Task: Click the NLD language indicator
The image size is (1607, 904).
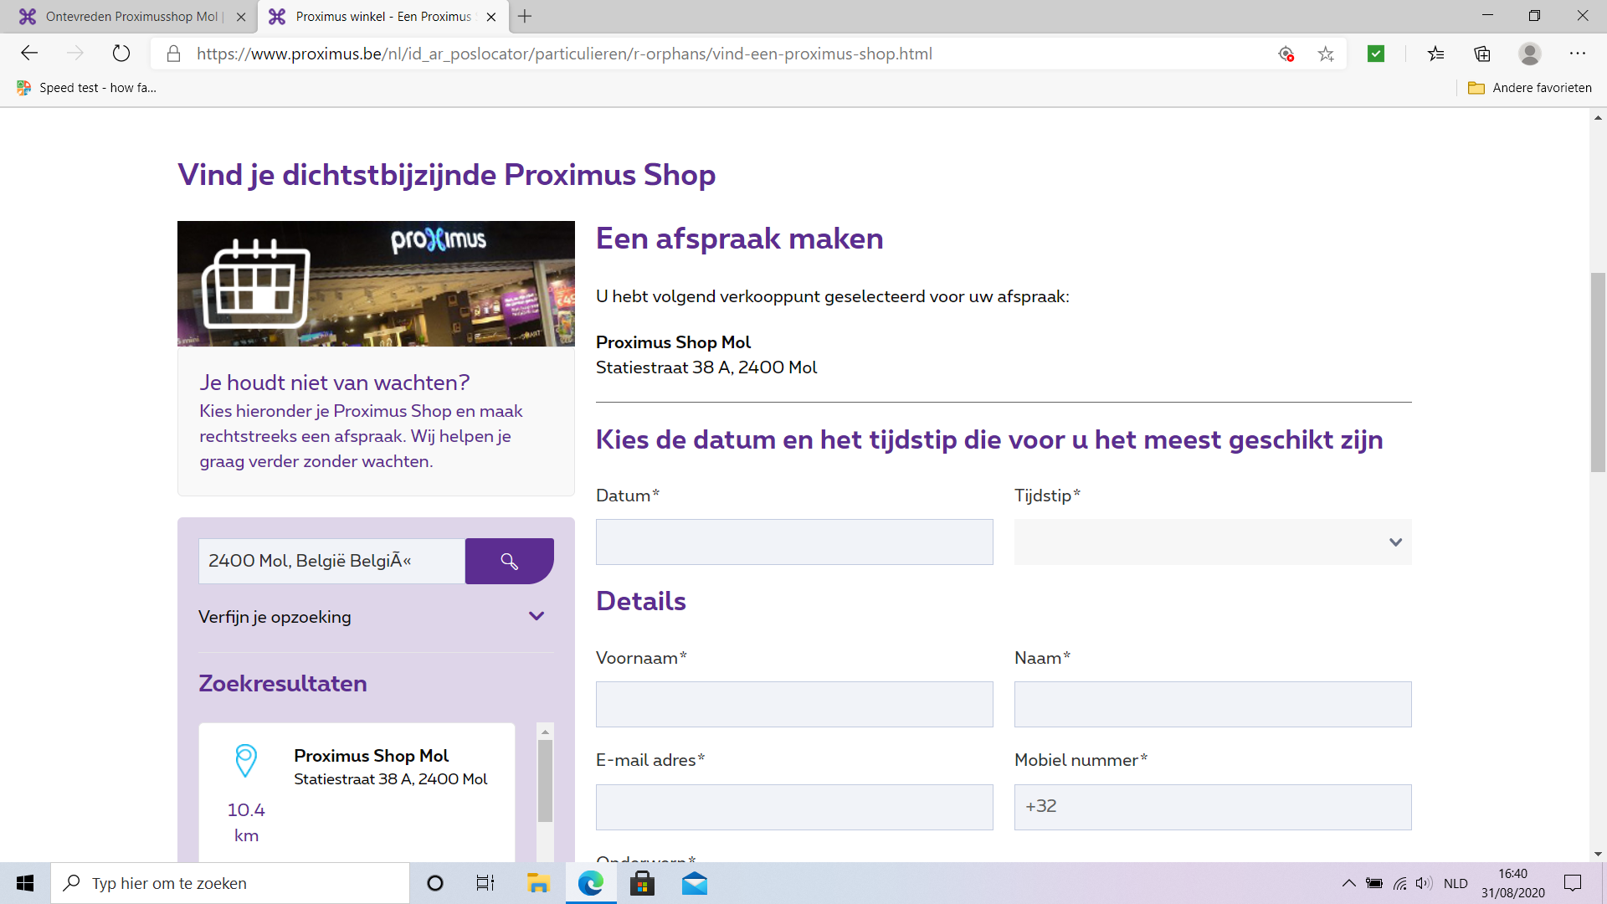Action: (1456, 883)
